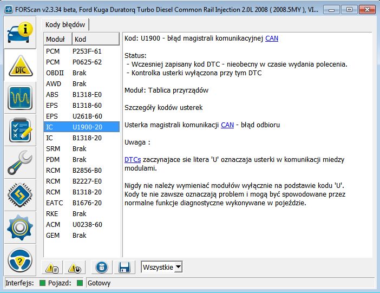380x293 pixels.
Task: Switch to the Kody błędów tab
Action: coord(65,25)
